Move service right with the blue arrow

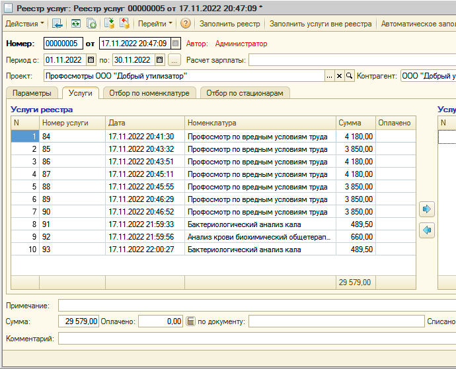coord(427,209)
